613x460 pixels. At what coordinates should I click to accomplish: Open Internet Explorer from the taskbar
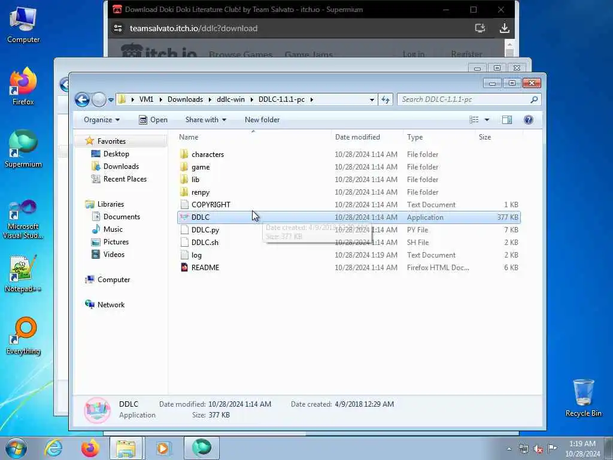click(x=53, y=448)
